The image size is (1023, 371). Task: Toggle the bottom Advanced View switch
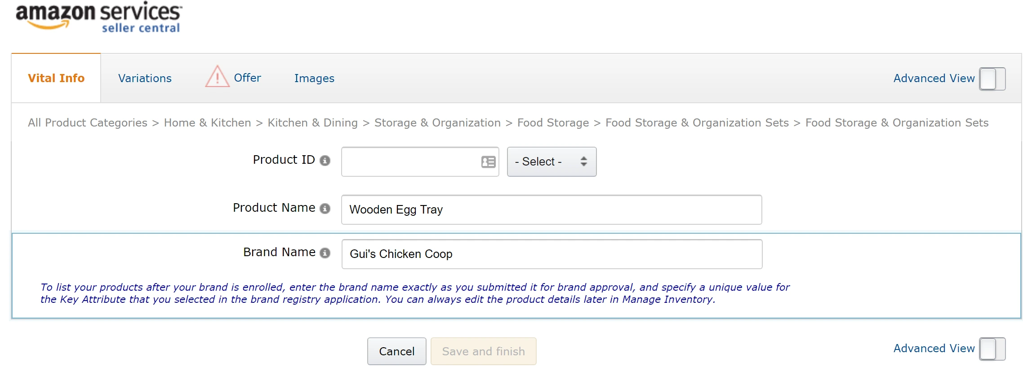tap(992, 349)
